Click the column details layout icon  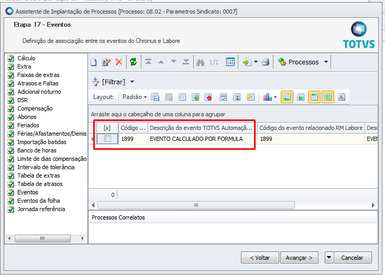pyautogui.click(x=223, y=97)
